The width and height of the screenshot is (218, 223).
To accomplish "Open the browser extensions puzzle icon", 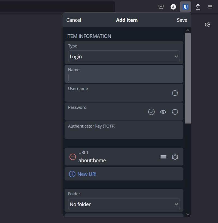I will [198, 7].
